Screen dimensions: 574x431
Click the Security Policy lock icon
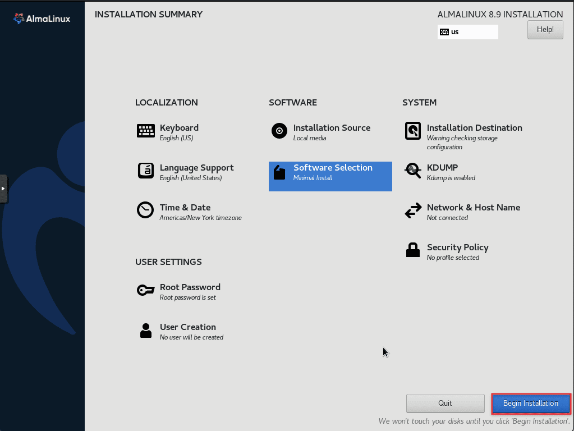tap(413, 250)
